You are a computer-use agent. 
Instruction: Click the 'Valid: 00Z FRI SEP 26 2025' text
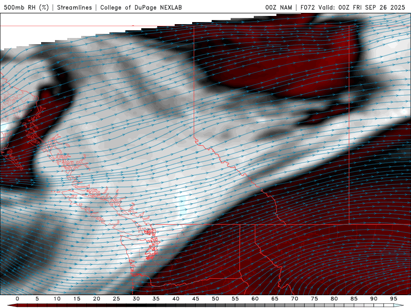tap(362, 7)
